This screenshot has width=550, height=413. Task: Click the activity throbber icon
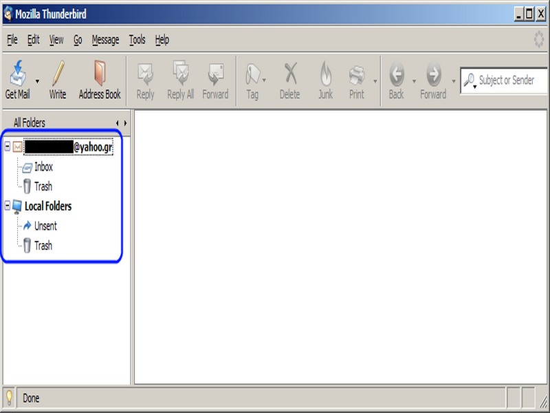(539, 39)
